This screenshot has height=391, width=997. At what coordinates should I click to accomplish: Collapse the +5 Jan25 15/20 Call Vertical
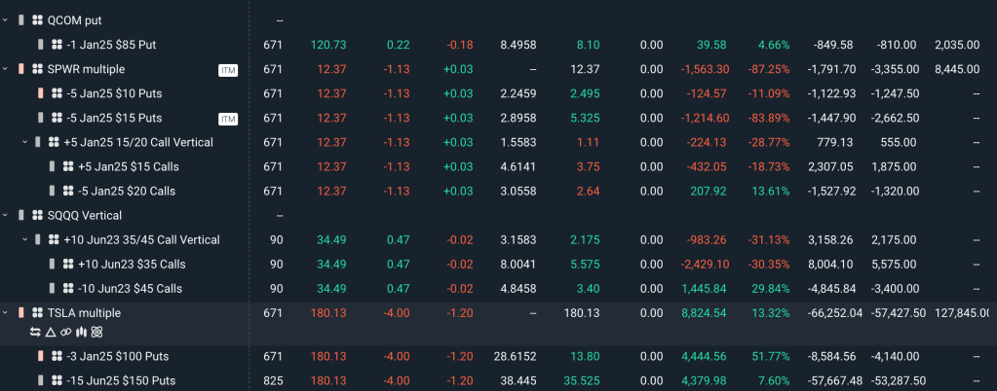coord(24,142)
